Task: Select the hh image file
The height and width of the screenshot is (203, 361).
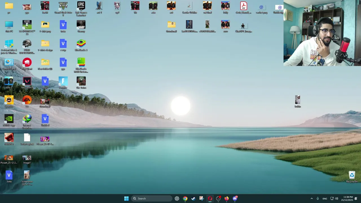Action: pyautogui.click(x=135, y=8)
